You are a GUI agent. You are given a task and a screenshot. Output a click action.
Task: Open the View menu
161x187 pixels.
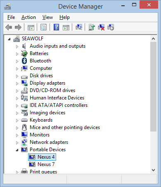(x=47, y=17)
